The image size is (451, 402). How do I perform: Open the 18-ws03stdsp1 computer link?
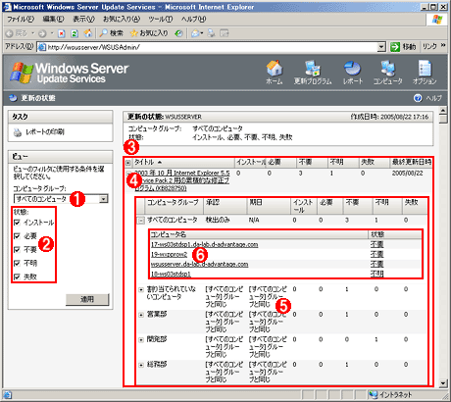click(x=171, y=274)
